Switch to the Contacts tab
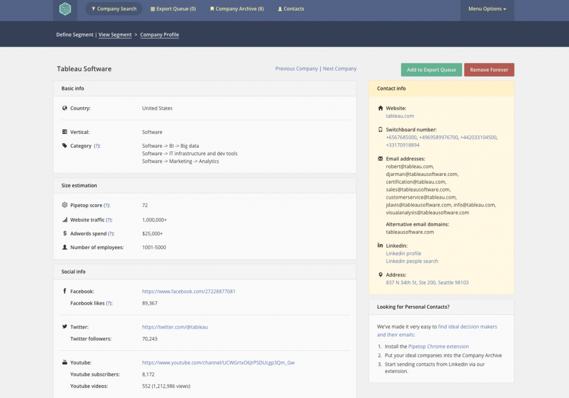Image resolution: width=569 pixels, height=398 pixels. [291, 9]
